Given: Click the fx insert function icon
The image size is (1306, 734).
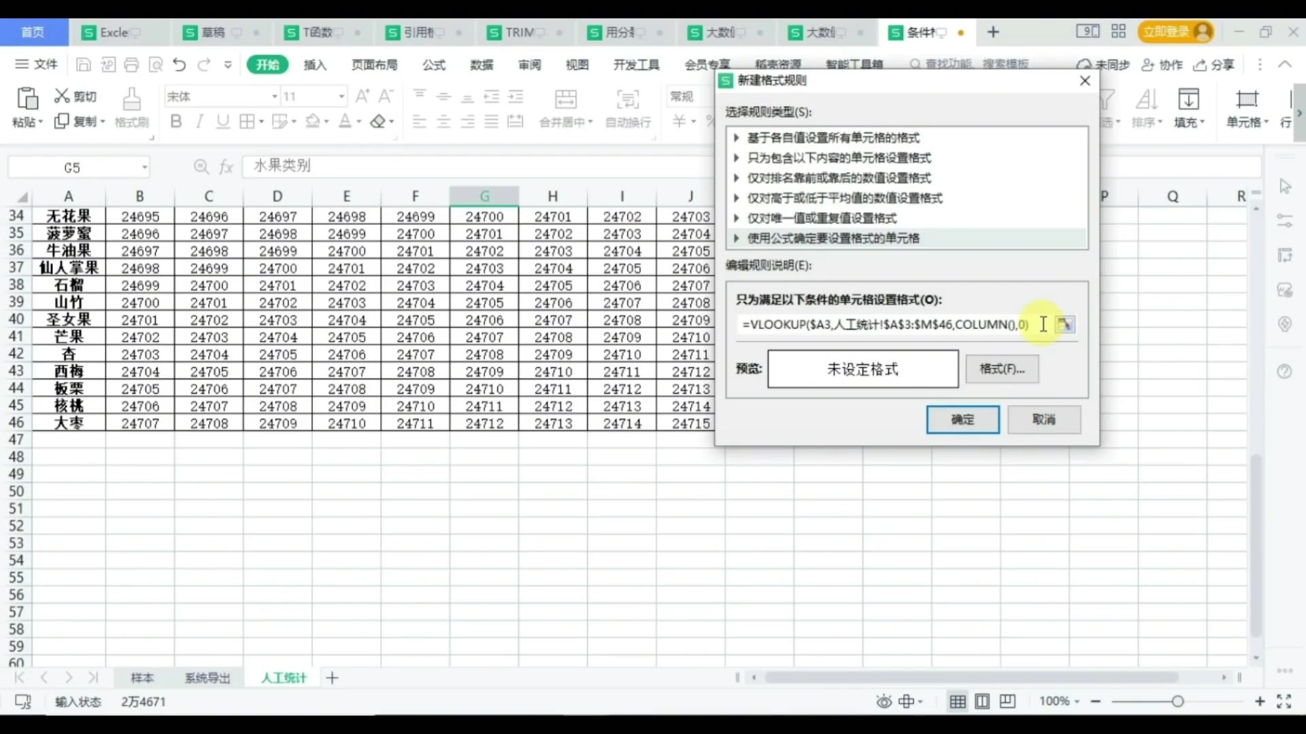Looking at the screenshot, I should (x=226, y=167).
